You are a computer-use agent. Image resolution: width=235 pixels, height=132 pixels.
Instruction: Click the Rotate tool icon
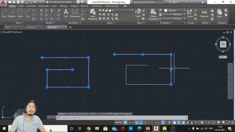pyautogui.click(x=47, y=11)
